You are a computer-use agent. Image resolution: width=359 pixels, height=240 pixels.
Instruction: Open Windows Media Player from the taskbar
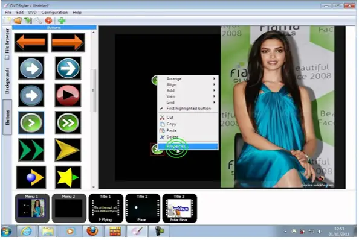tap(70, 231)
